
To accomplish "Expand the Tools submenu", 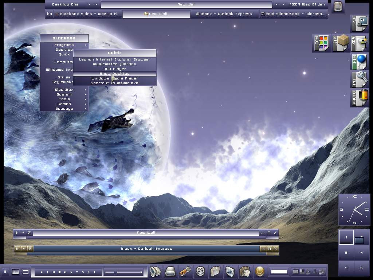I will tap(64, 99).
